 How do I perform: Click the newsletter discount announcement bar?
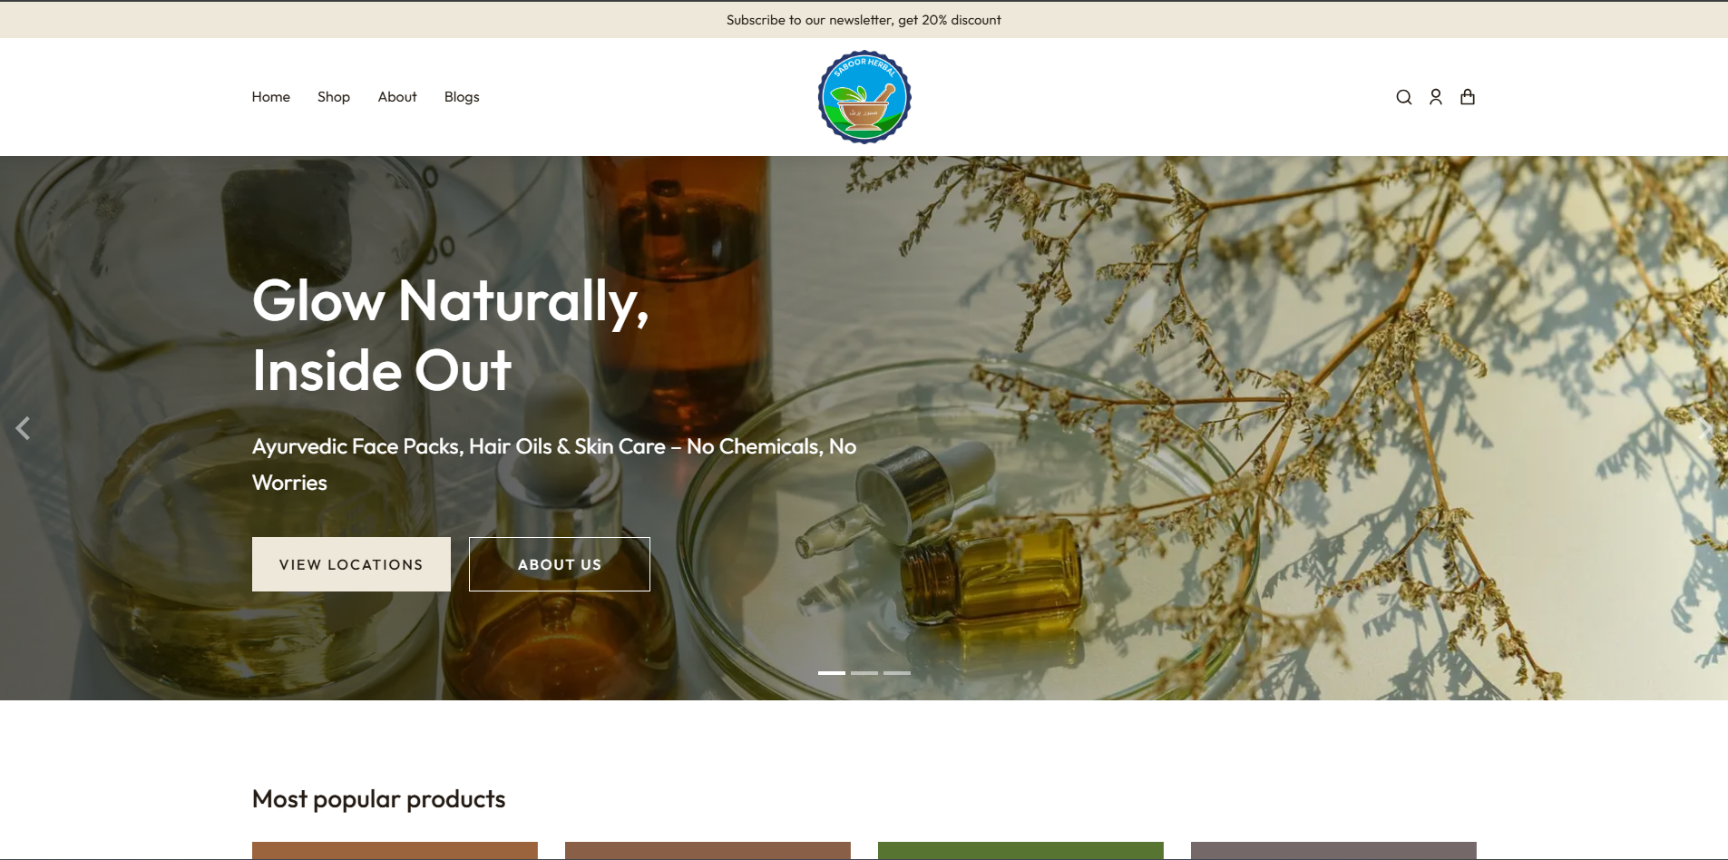coord(864,20)
